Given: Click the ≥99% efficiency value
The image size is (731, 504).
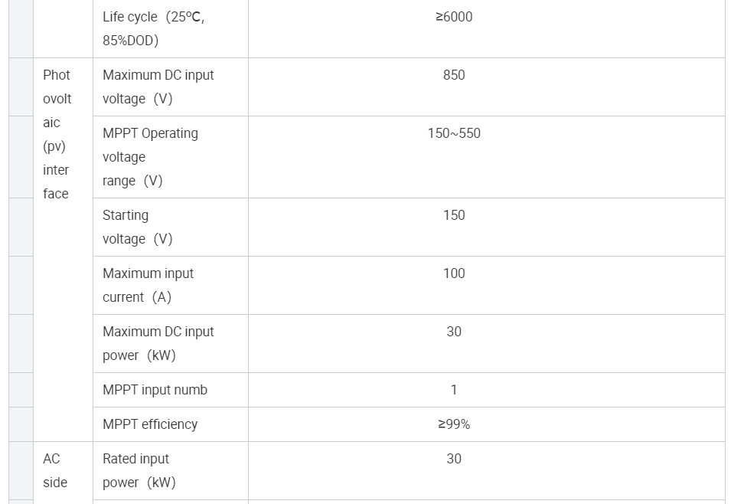Looking at the screenshot, I should click(x=454, y=424).
